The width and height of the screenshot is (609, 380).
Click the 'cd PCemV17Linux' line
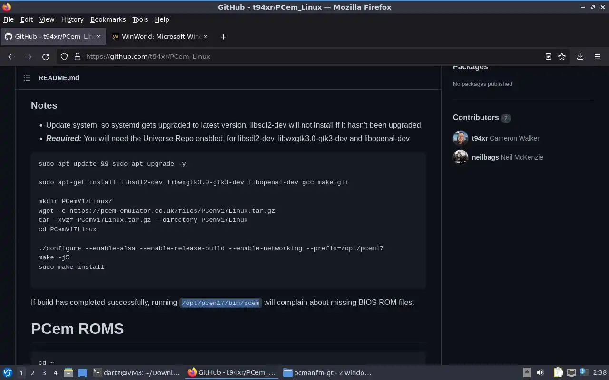[x=68, y=229]
